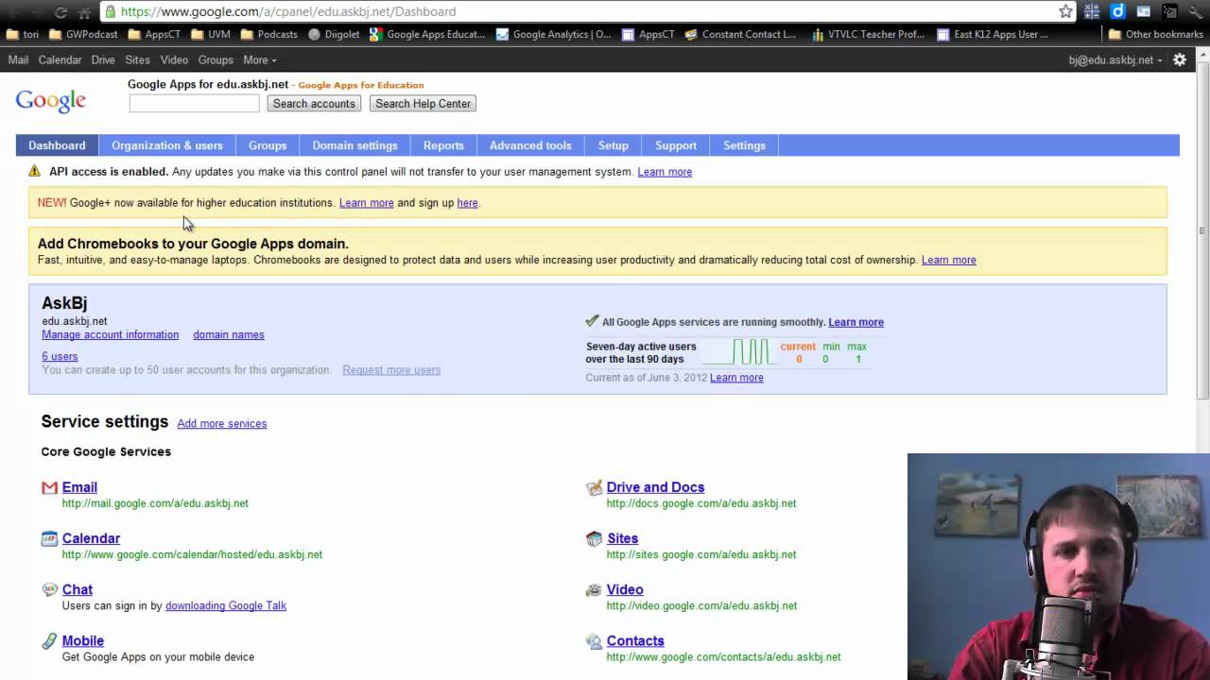Click the Mobile phone icon beside Mobile
1210x680 pixels.
click(x=49, y=641)
